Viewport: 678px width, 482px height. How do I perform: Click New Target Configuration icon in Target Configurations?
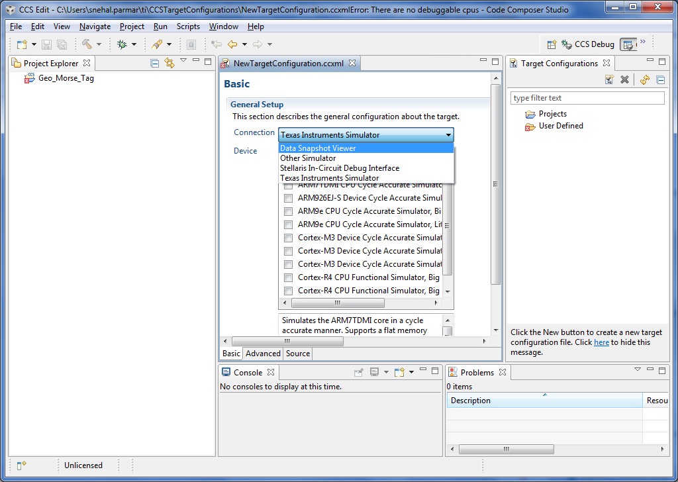click(609, 79)
